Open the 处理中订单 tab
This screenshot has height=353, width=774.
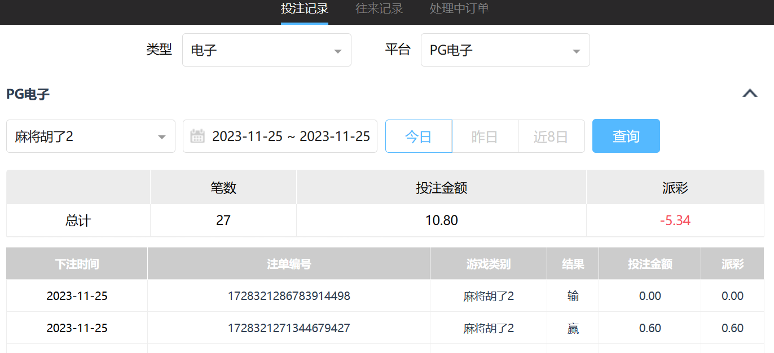click(x=459, y=9)
